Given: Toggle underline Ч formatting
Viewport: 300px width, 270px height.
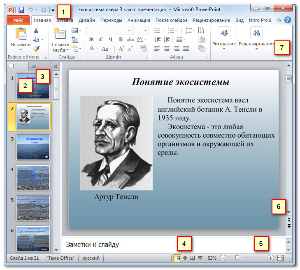Looking at the screenshot, I should tap(111, 39).
